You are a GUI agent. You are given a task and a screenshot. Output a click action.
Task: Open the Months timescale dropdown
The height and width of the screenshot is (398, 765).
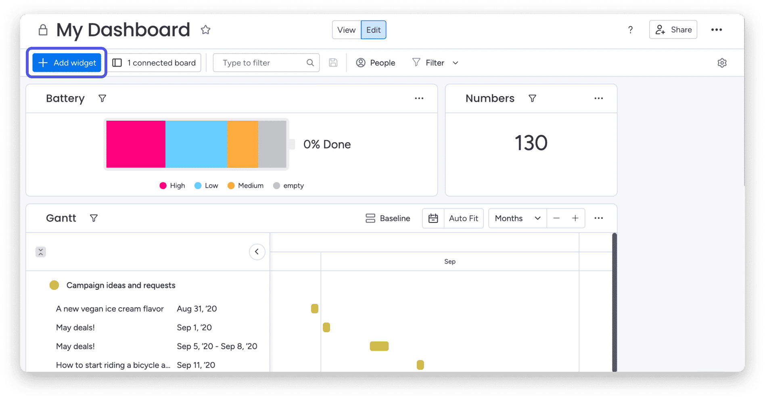coord(518,218)
